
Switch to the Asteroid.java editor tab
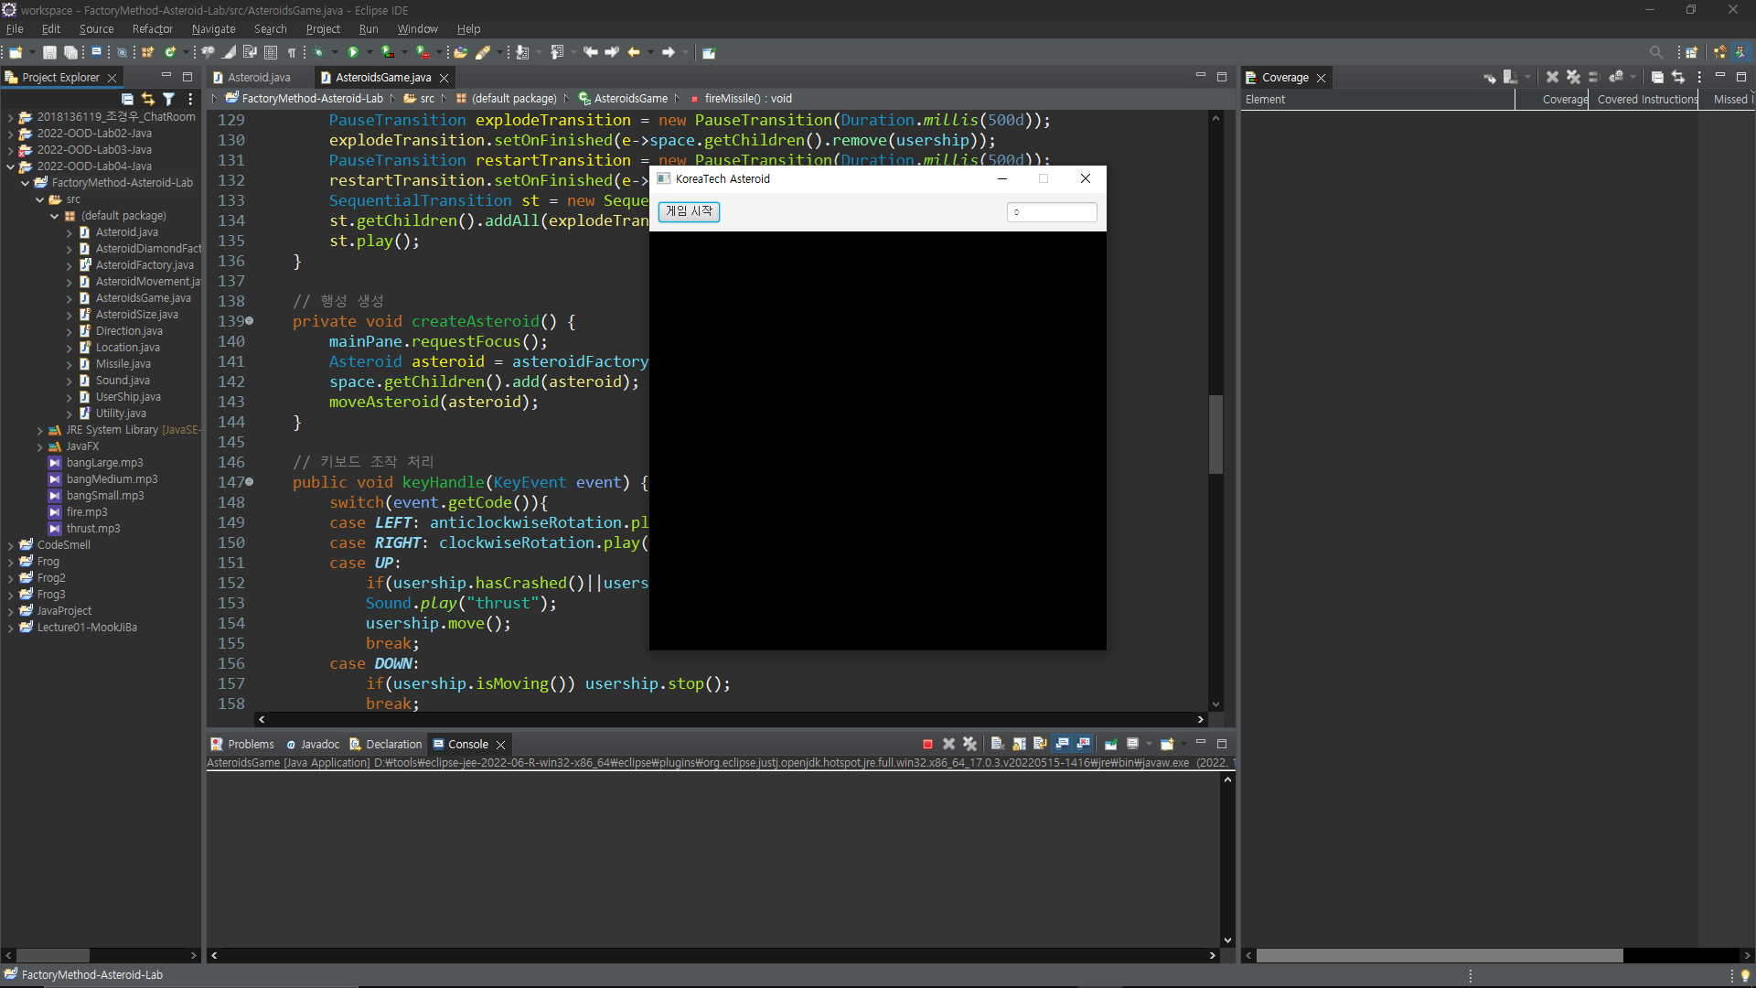click(x=259, y=78)
